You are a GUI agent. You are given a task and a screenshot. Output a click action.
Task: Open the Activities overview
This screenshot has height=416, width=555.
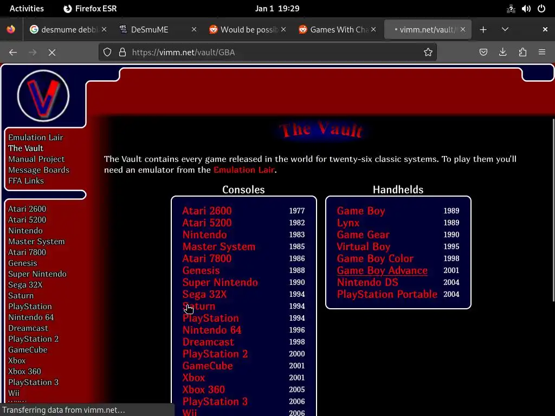[27, 9]
